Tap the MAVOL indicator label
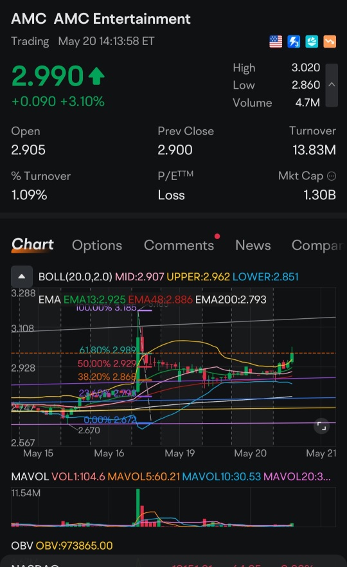The width and height of the screenshot is (347, 567). click(30, 476)
